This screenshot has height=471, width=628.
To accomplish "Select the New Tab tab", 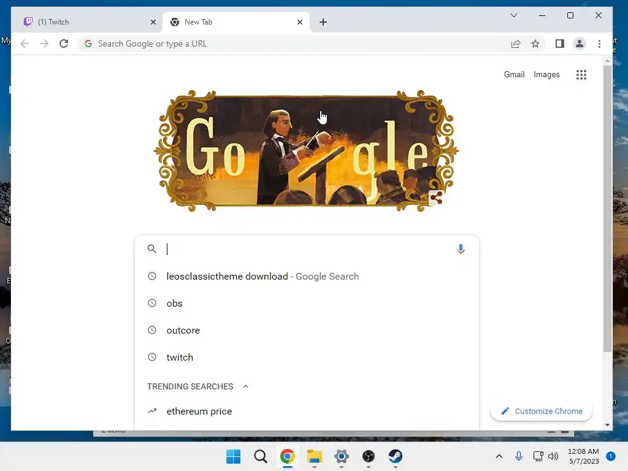I will 236,22.
